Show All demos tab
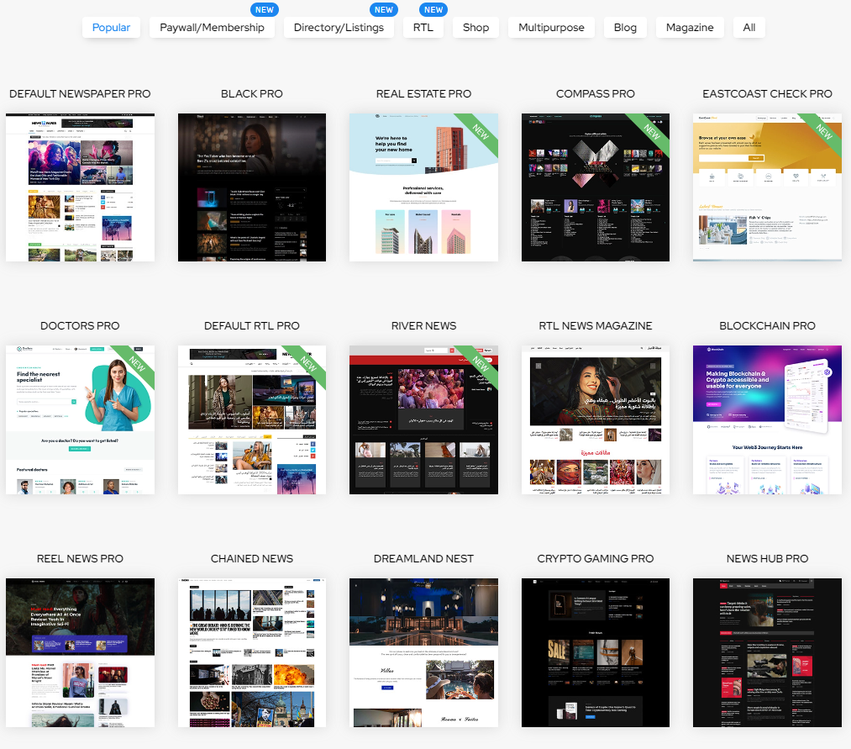851x749 pixels. pos(749,28)
